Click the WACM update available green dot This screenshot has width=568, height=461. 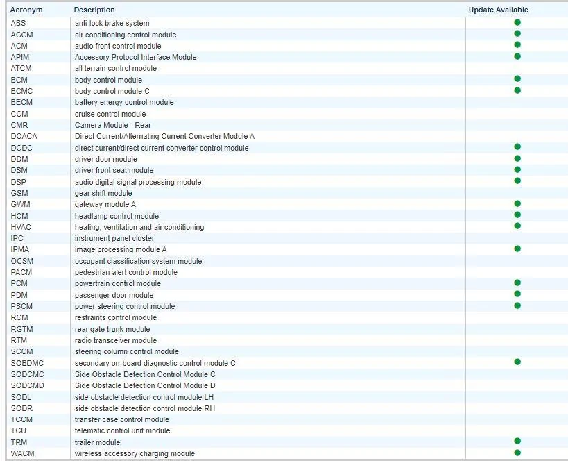pyautogui.click(x=517, y=453)
